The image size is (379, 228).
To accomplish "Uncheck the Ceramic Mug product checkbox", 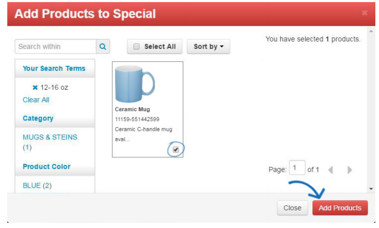I will (176, 150).
